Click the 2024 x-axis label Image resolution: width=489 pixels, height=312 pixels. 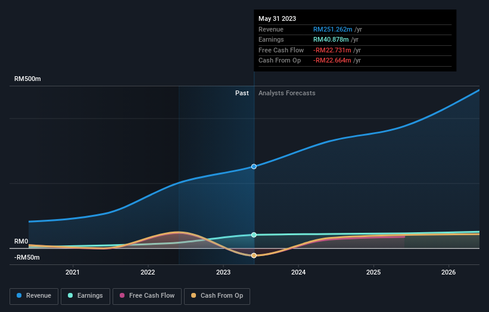click(x=298, y=272)
